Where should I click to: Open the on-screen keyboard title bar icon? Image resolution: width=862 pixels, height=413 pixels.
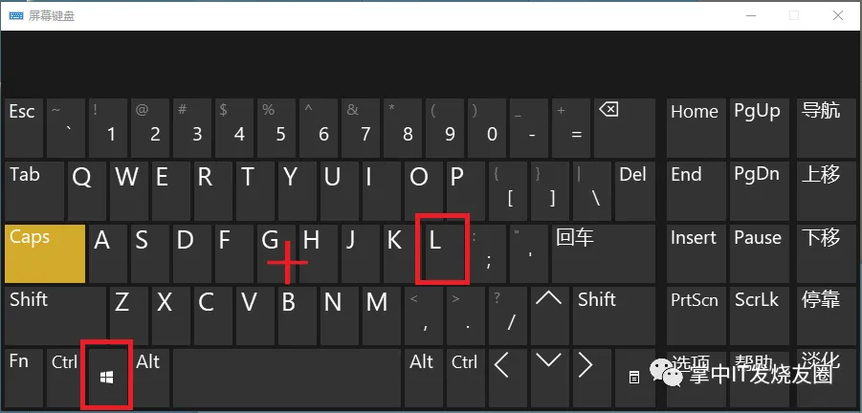pos(16,15)
